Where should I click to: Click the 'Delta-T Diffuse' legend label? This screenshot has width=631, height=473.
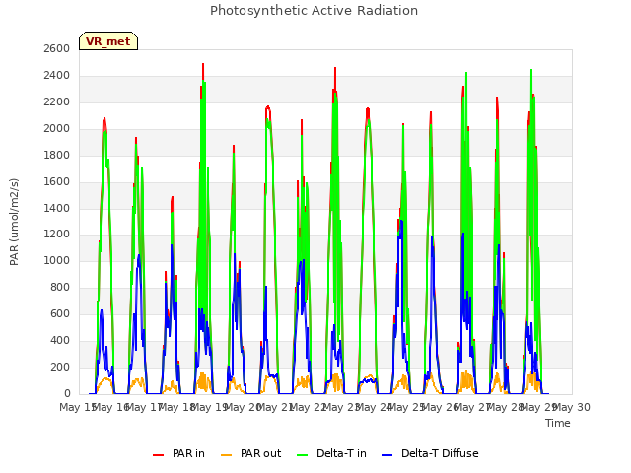tap(440, 453)
